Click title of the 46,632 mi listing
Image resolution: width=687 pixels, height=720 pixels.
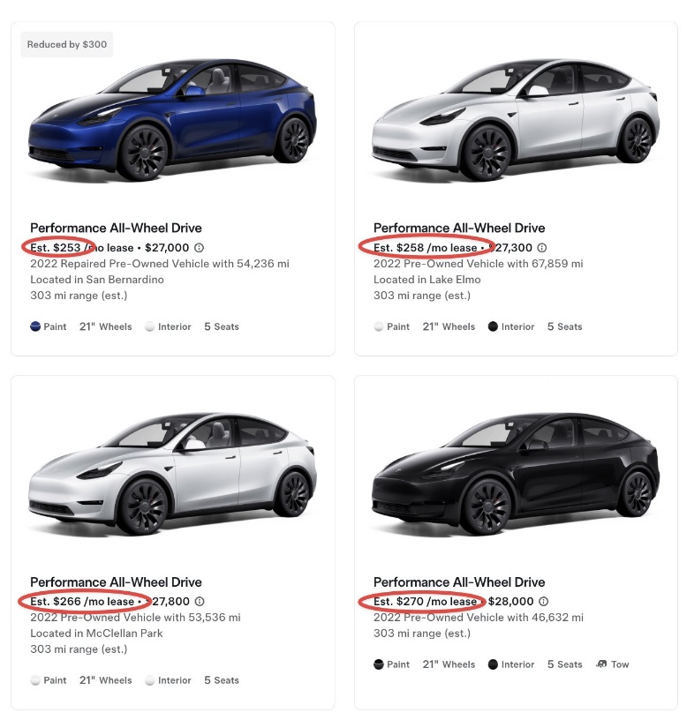tap(459, 582)
